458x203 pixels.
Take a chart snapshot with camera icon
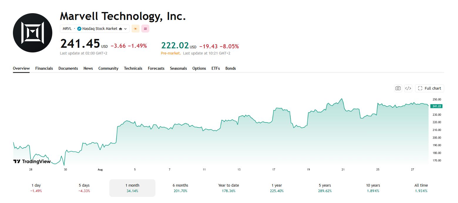point(398,88)
